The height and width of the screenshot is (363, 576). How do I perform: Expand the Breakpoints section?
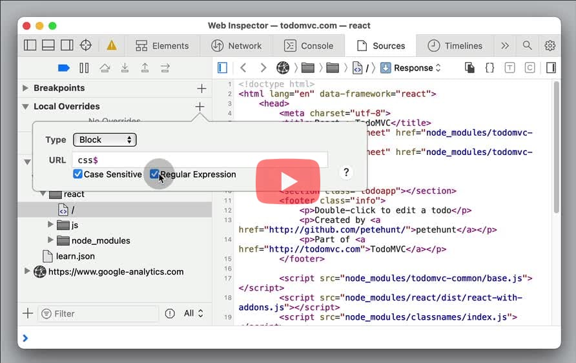[25, 88]
